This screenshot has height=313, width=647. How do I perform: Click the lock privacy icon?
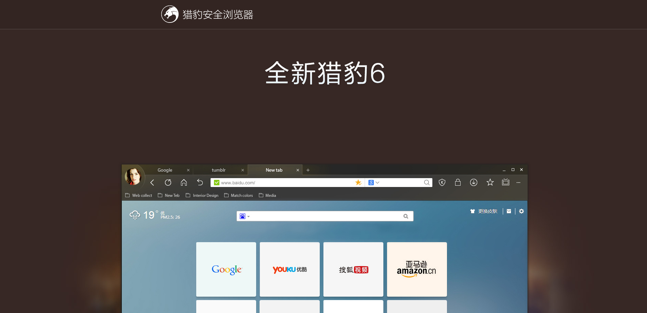458,183
